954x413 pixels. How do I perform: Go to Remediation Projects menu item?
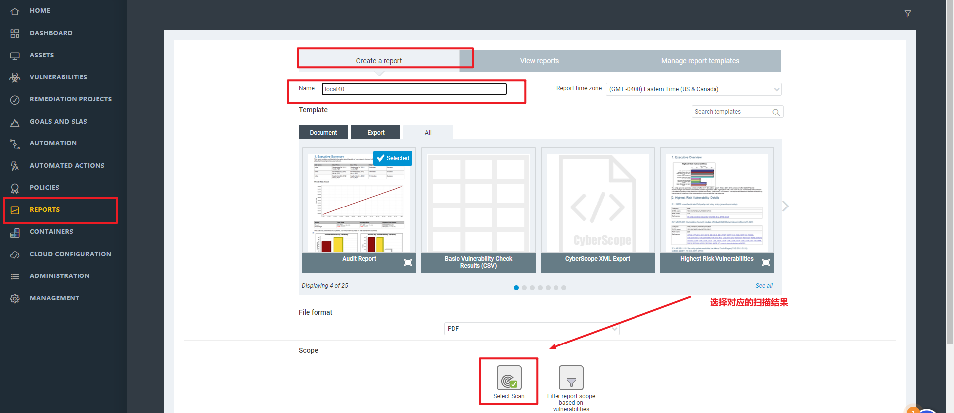point(71,99)
